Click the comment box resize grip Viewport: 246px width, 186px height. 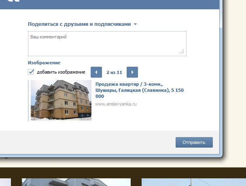tap(182, 51)
